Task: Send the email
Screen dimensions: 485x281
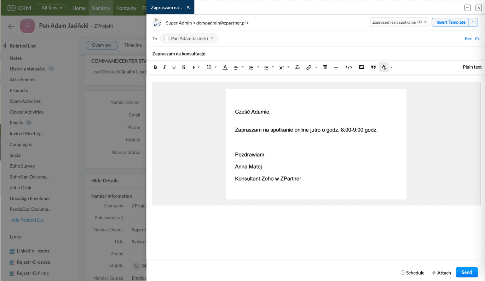Action: tap(467, 272)
